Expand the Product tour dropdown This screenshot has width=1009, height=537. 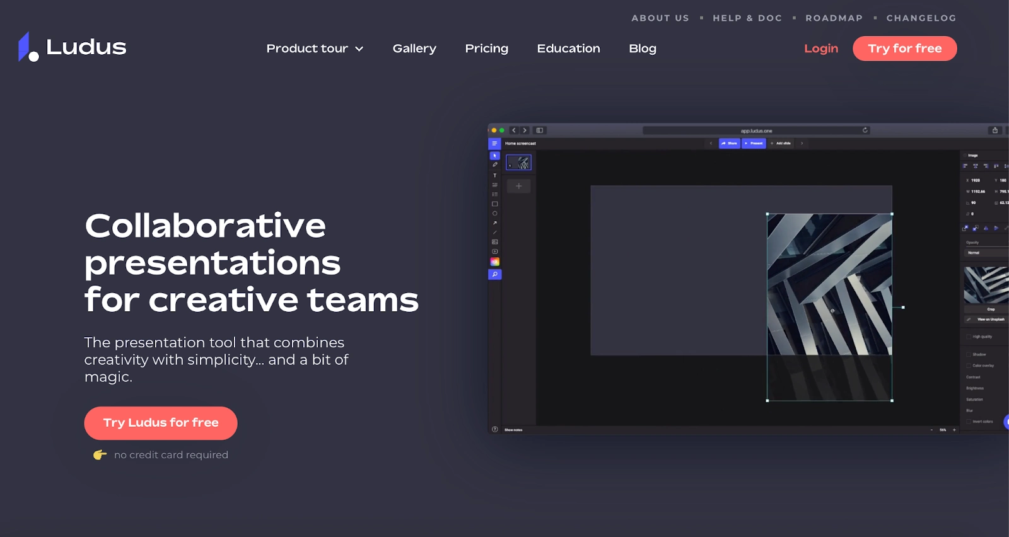pos(315,49)
